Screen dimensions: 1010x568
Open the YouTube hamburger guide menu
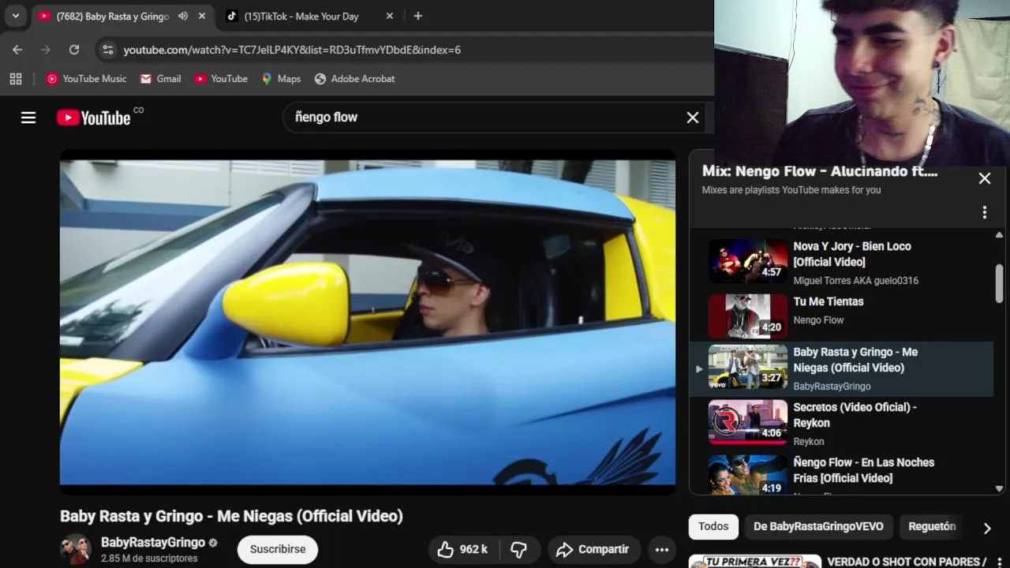(x=28, y=118)
